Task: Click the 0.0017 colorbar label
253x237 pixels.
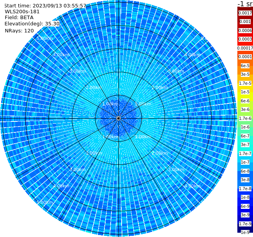Action: coord(245,13)
